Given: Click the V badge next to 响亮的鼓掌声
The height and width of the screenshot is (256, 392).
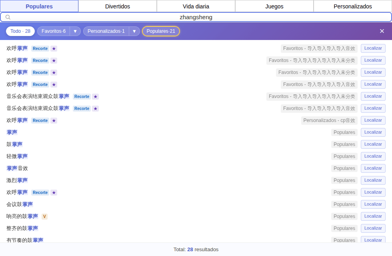Looking at the screenshot, I should [x=44, y=216].
